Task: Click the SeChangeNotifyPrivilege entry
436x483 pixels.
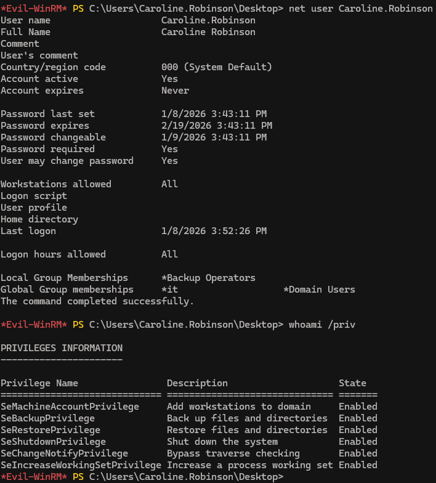Action: pos(64,453)
